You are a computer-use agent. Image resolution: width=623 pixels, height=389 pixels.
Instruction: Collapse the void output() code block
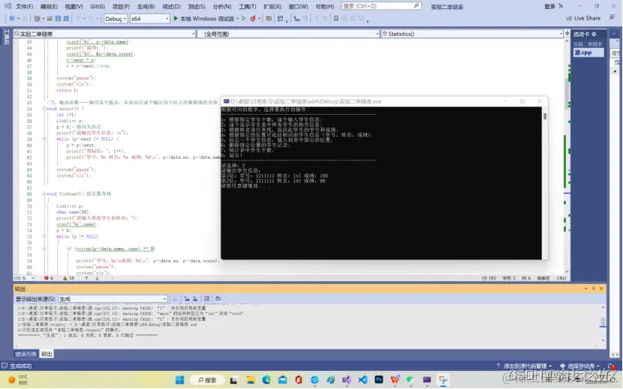(44, 109)
